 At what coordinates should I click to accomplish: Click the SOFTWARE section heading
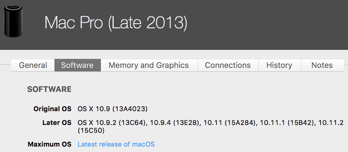[x=49, y=89]
